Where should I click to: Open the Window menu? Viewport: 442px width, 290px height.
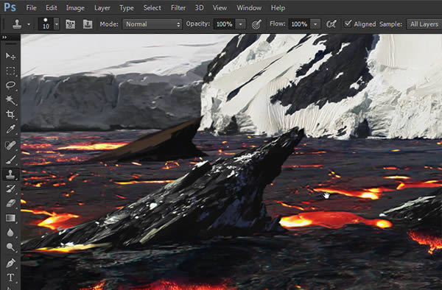pyautogui.click(x=249, y=8)
